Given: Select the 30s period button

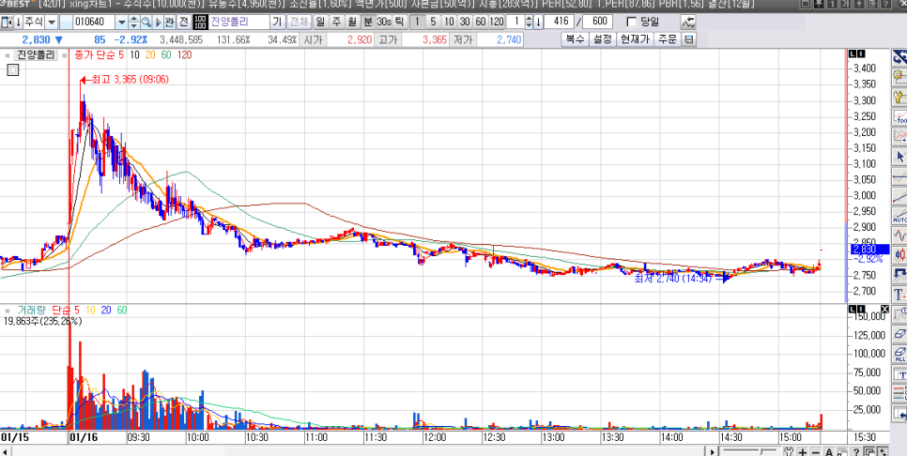Looking at the screenshot, I should tap(383, 23).
